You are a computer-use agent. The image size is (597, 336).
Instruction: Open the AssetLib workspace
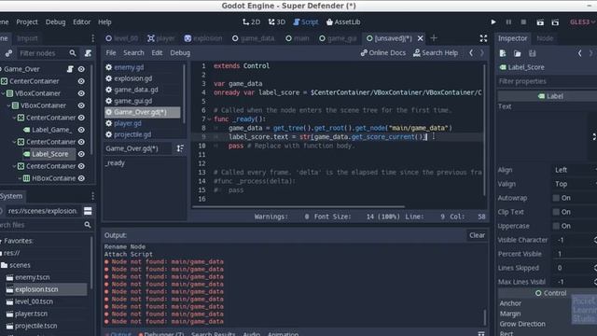click(x=343, y=22)
